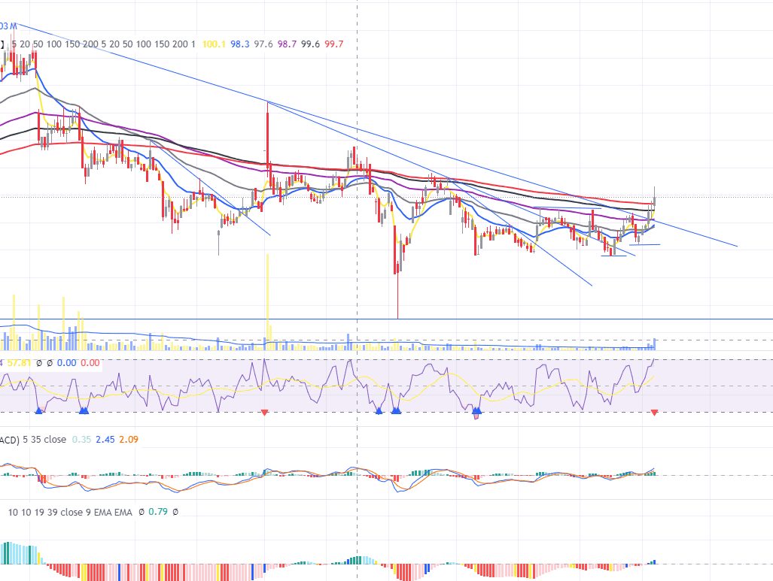
Task: Click the orange 2.09 MACD signal value
Action: tap(129, 439)
